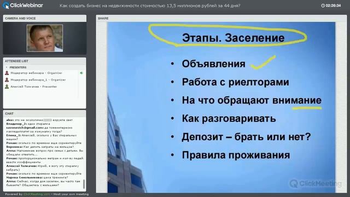Click the chat panel scrollbar thumb
The image size is (350, 197).
coord(84,184)
